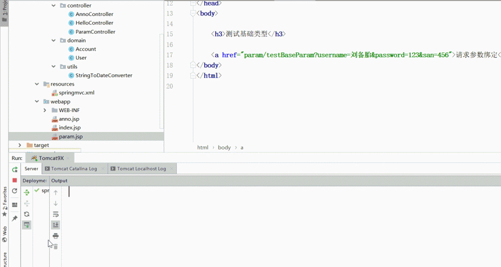Click the Down the stack trace arrow
The image size is (501, 267).
pos(56,203)
